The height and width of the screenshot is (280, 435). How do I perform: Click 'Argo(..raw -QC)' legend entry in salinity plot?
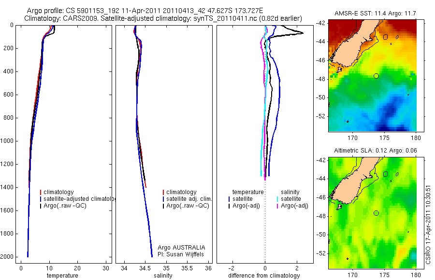point(188,206)
